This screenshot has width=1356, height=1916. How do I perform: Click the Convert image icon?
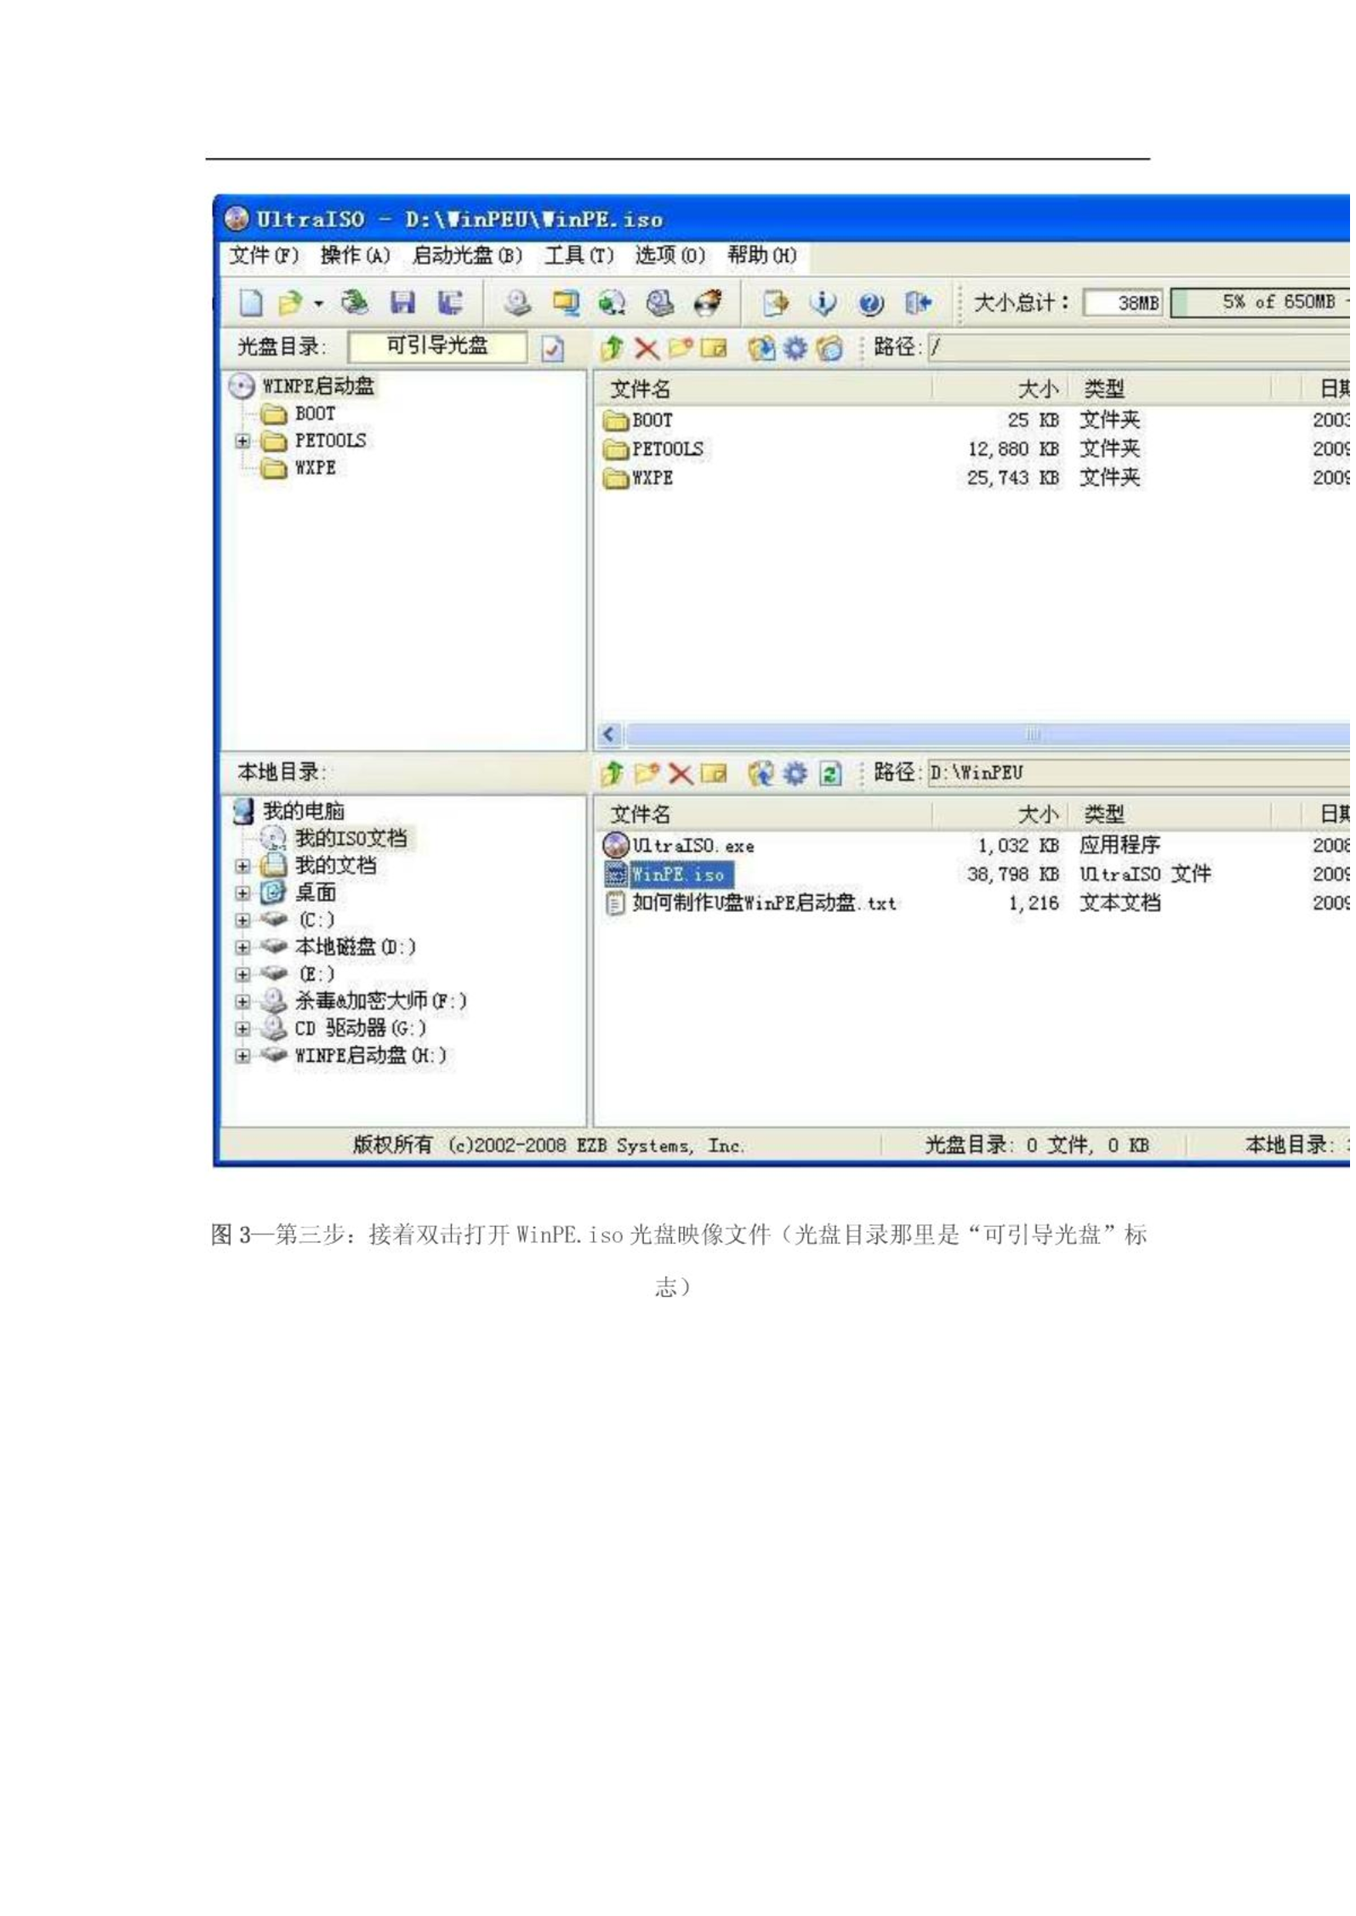coord(612,304)
